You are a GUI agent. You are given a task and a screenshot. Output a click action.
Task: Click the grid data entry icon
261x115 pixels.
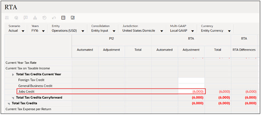63,18
